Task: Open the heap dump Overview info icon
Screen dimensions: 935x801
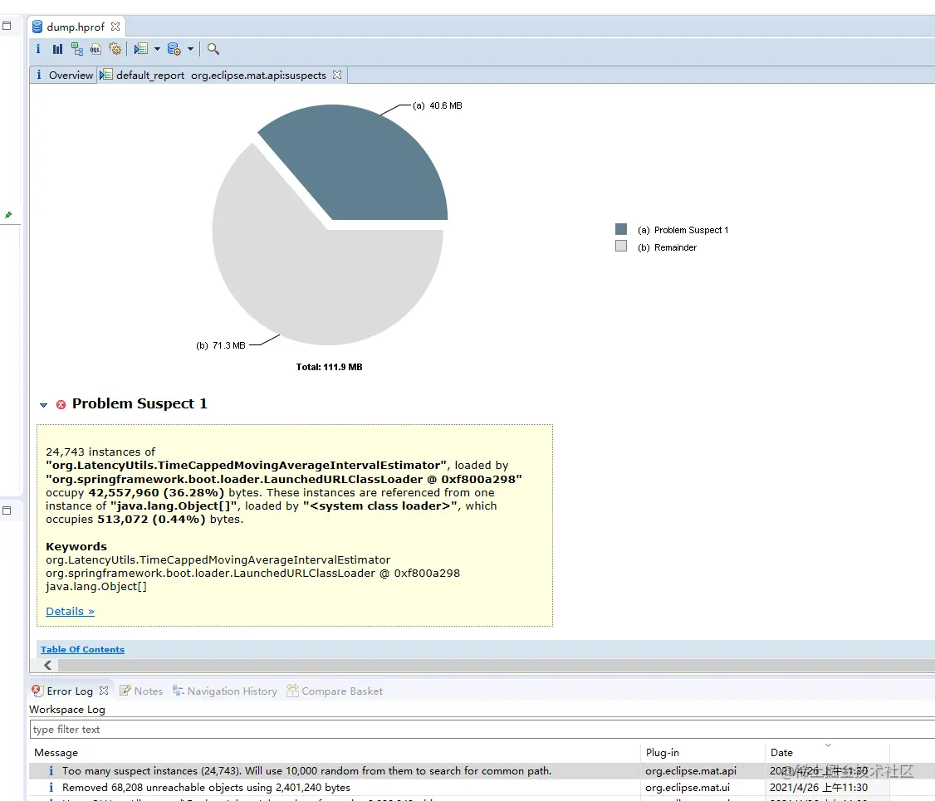Action: (38, 49)
